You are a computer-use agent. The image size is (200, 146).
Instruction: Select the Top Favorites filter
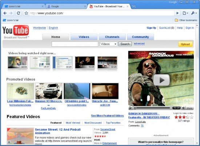point(113,123)
